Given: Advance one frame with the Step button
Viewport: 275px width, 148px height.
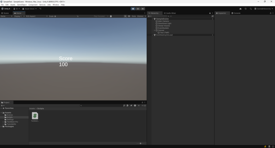Looking at the screenshot, I should coord(143,9).
